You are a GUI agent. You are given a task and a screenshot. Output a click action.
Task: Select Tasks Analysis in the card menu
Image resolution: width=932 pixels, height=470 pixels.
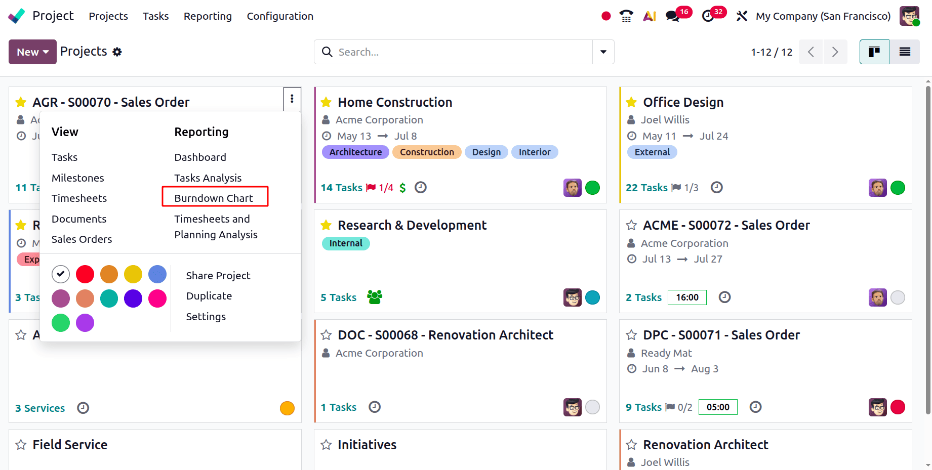[208, 178]
